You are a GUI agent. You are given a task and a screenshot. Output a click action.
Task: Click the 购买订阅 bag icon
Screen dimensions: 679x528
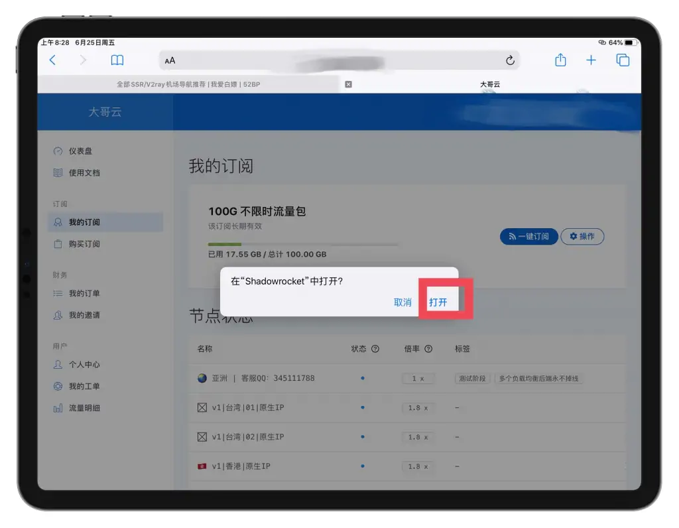pos(58,244)
